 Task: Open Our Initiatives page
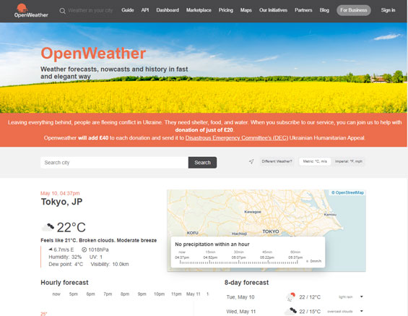click(273, 10)
